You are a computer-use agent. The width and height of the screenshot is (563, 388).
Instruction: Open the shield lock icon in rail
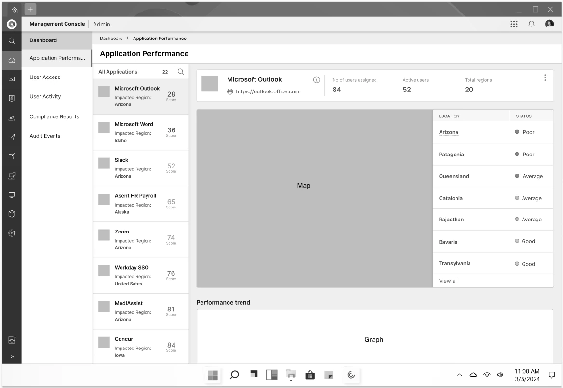(12, 99)
